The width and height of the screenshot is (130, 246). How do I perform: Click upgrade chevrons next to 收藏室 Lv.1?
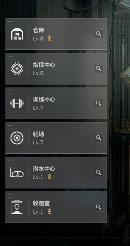pyautogui.click(x=50, y=212)
